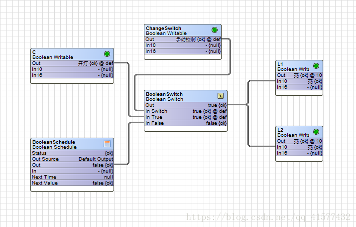Select the C block title
The height and width of the screenshot is (227, 356).
34,52
